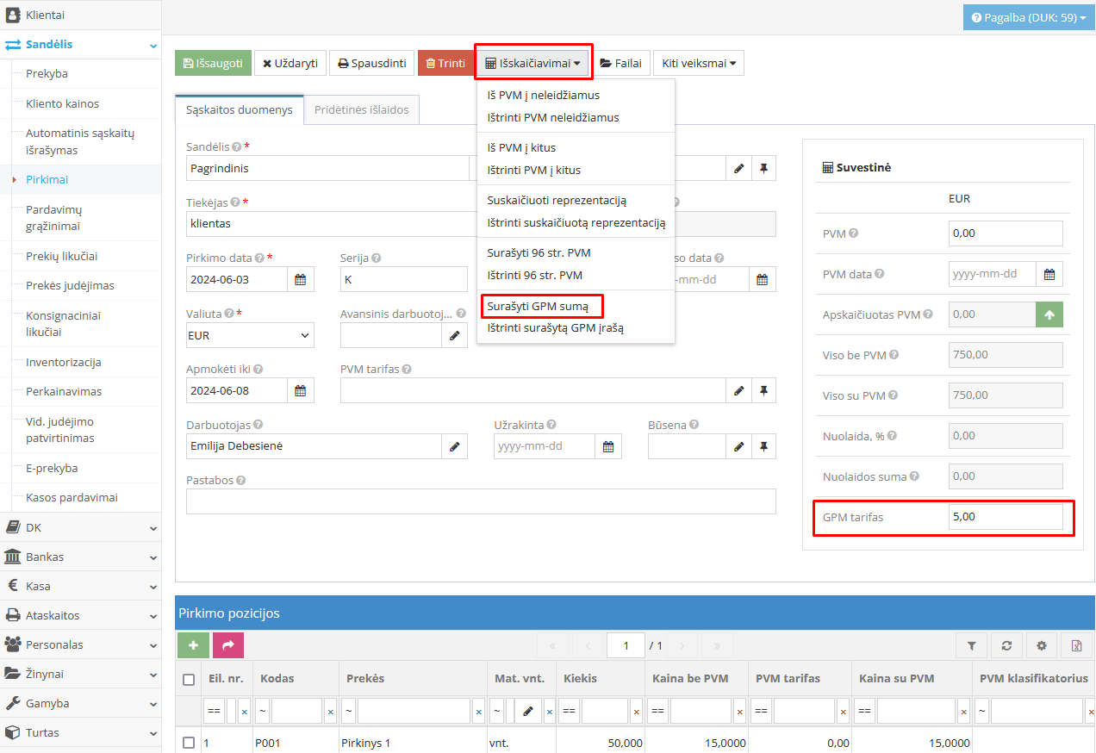
Task: Click help icon next to Pirkimo data label
Action: coord(259,258)
